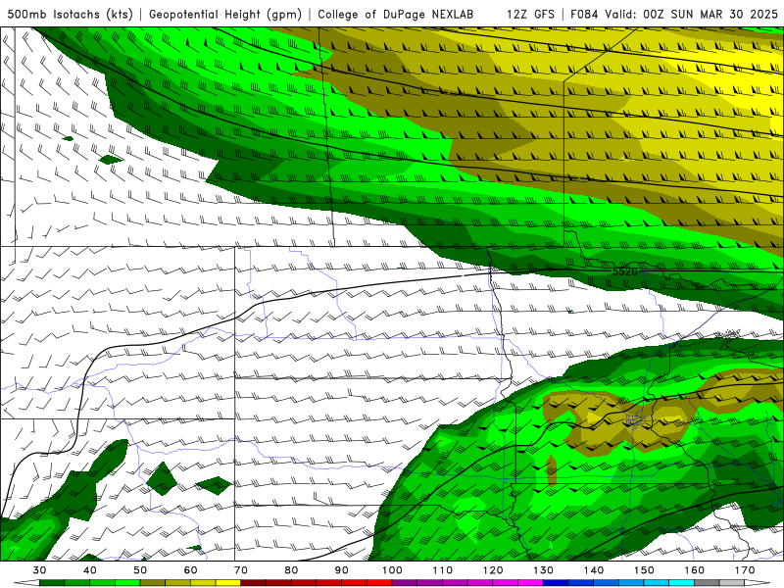Click the '30' label on the color bar
The width and height of the screenshot is (784, 588).
[39, 570]
